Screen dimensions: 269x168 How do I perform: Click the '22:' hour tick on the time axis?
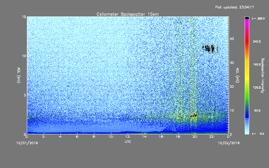pos(212,137)
